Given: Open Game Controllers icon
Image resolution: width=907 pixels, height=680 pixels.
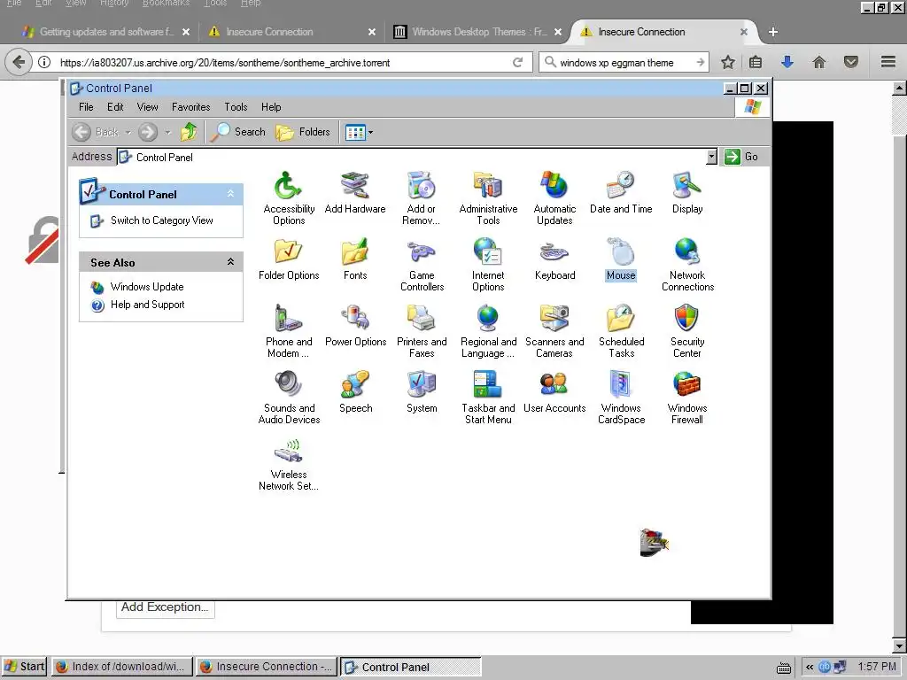Looking at the screenshot, I should coord(422,264).
